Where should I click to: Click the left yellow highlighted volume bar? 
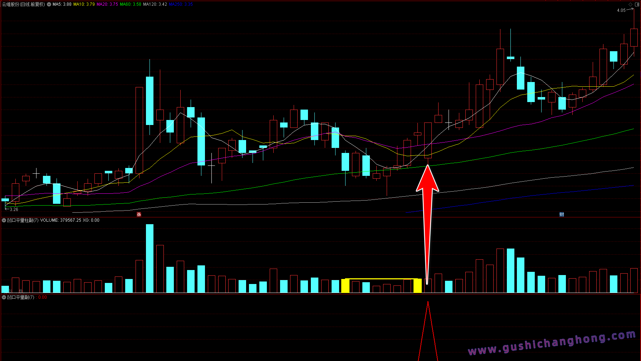click(x=345, y=286)
